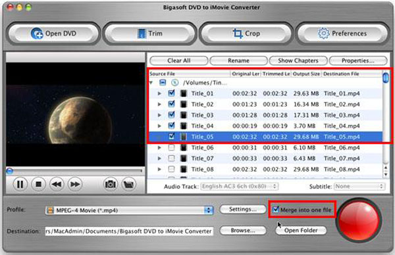The width and height of the screenshot is (395, 255).
Task: Click Title_05.mp4 destination file cell
Action: point(342,137)
